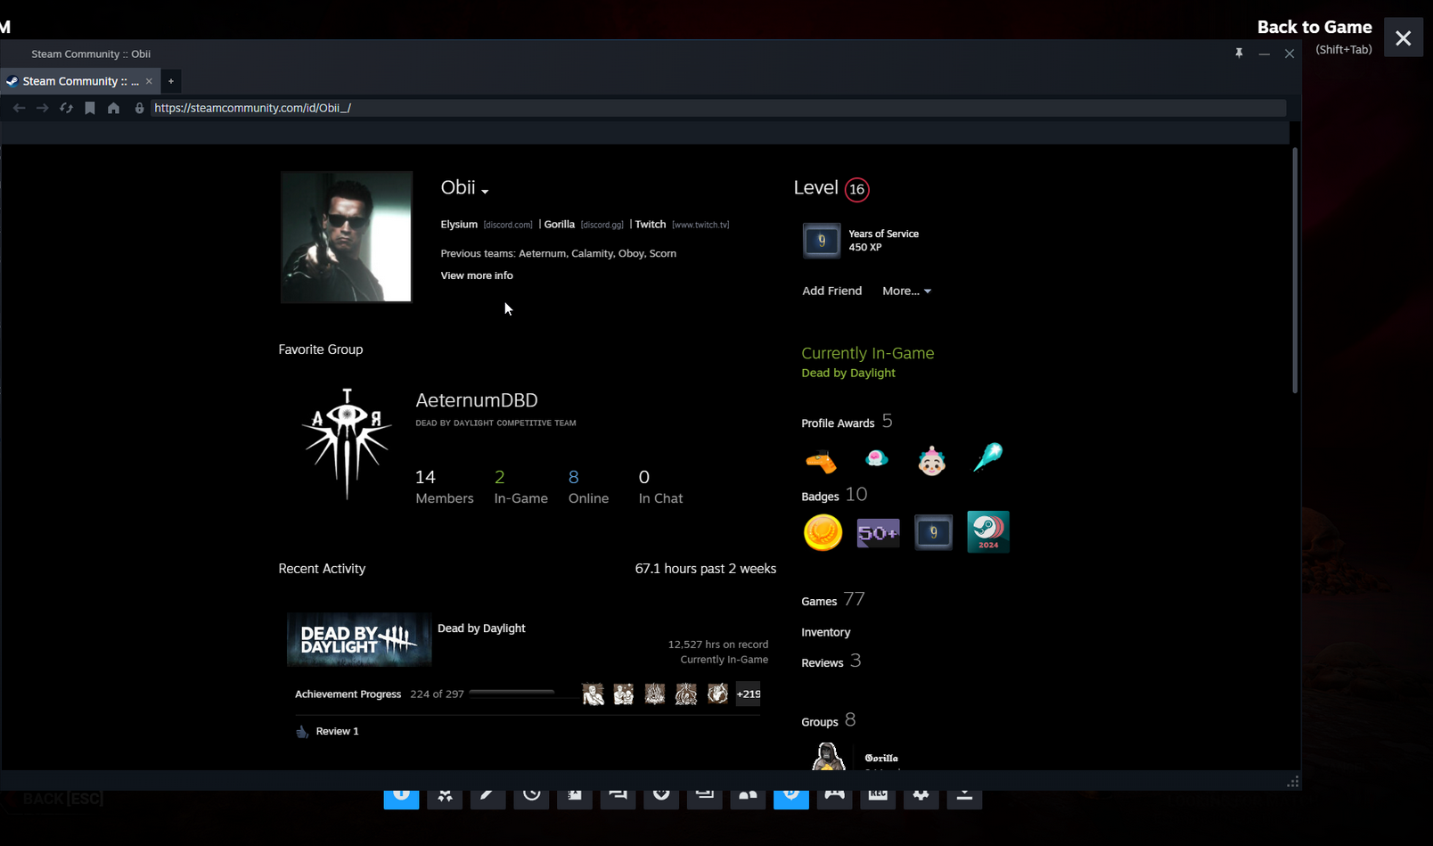Click the browser forward arrow
Screen dimensions: 1433x846
point(42,108)
